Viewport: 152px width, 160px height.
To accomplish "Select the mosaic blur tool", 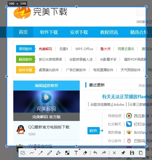I will pos(67,153).
